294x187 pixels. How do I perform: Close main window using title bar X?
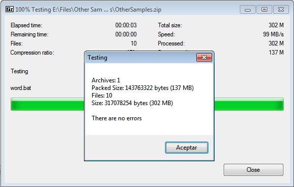click(x=281, y=10)
